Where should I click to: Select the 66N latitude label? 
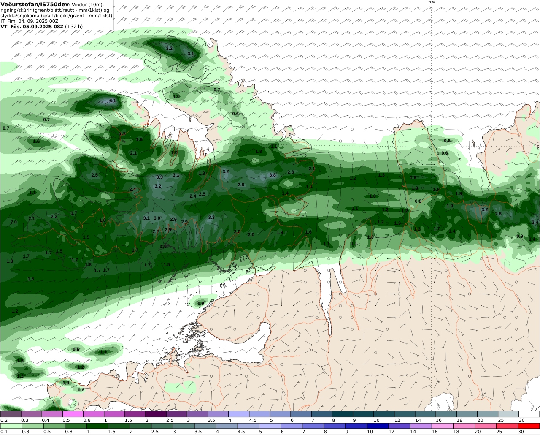tap(538, 146)
